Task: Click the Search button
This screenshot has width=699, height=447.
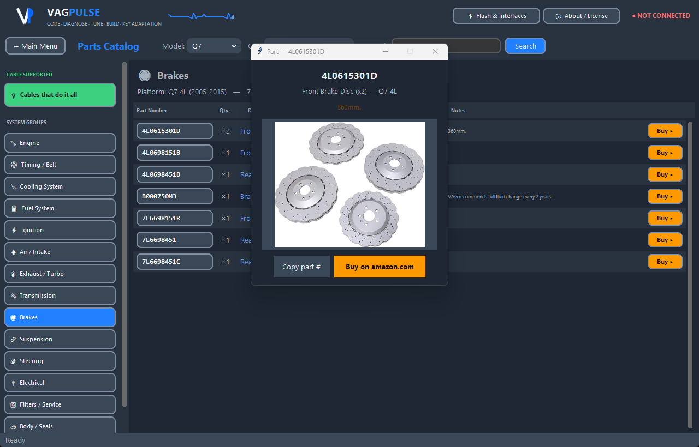Action: tap(525, 46)
